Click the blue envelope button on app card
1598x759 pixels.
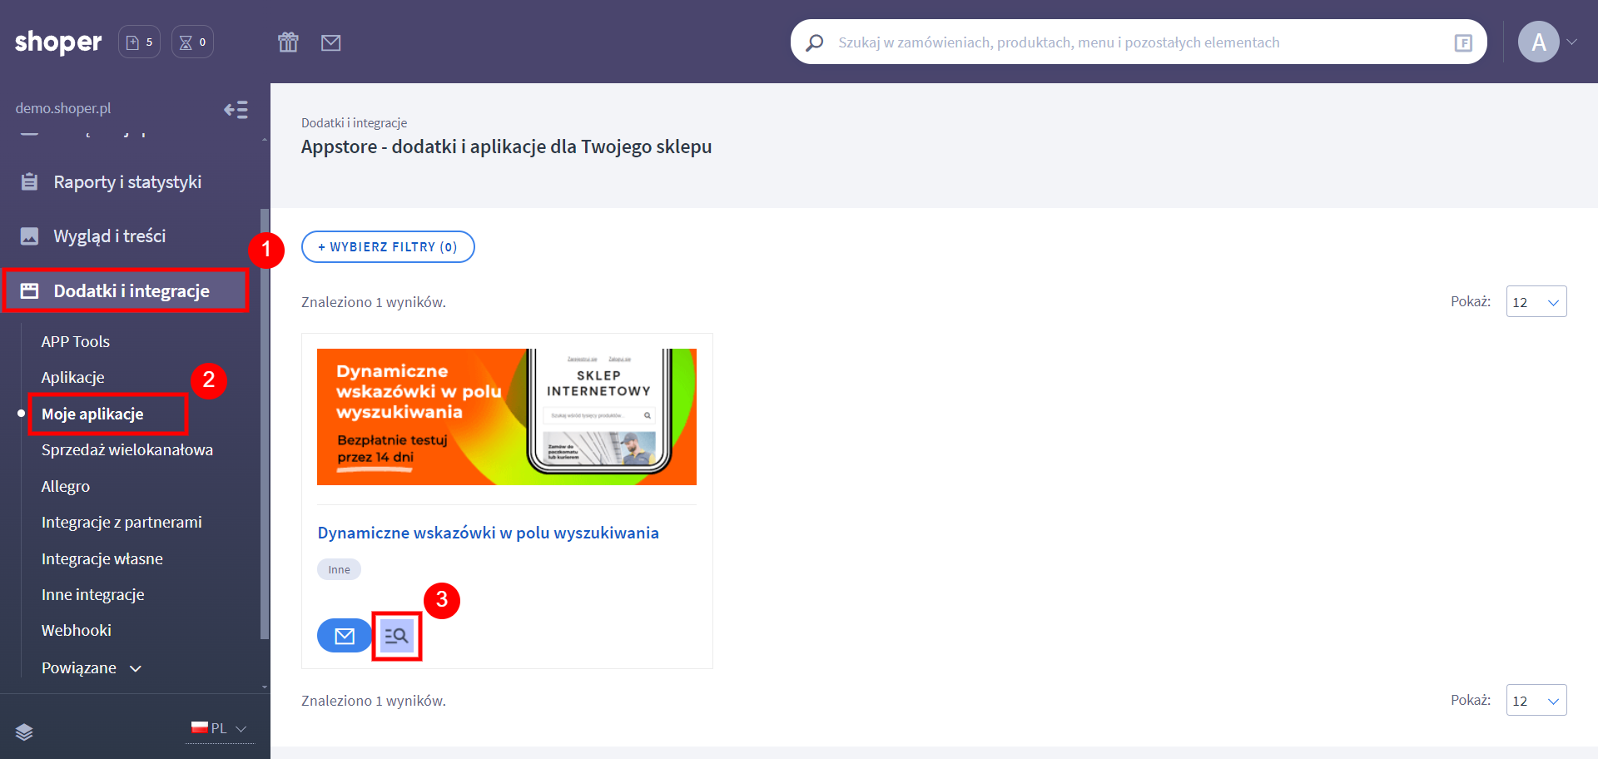(344, 636)
